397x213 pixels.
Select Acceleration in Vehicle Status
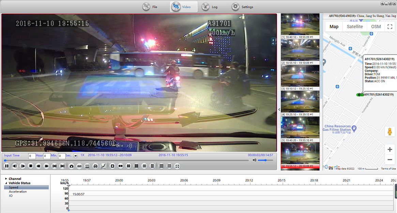tap(18, 192)
